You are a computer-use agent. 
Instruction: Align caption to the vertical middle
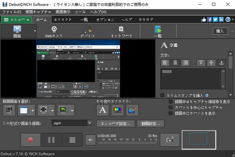pos(211,63)
